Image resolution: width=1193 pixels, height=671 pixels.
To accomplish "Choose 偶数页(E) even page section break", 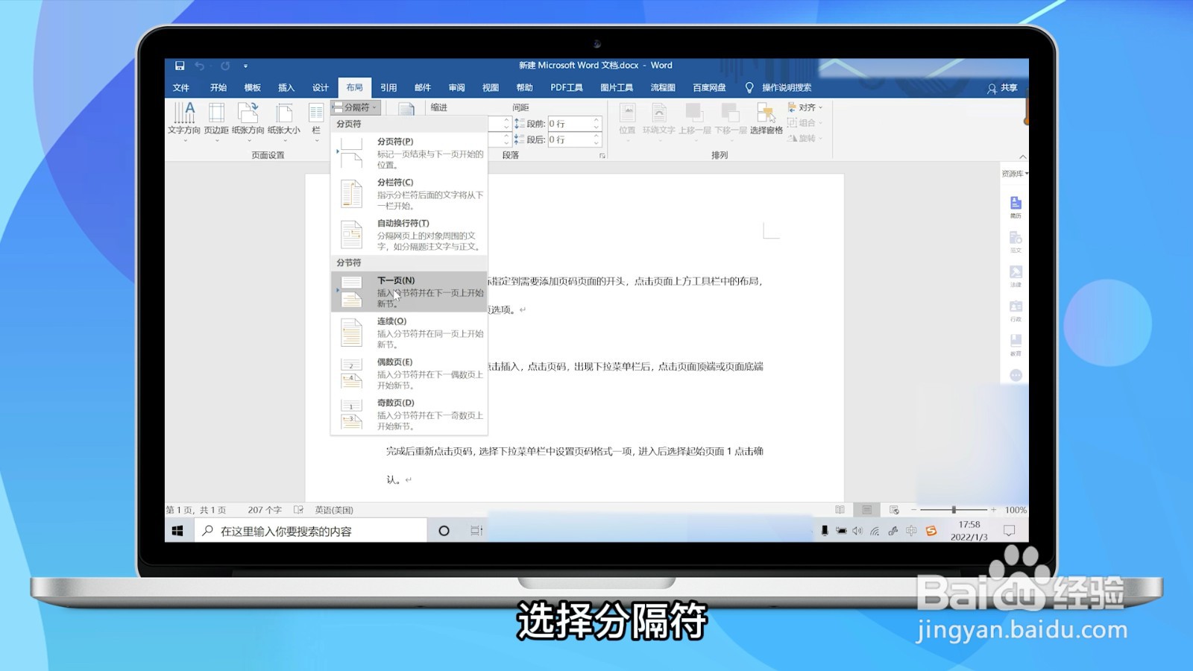I will pyautogui.click(x=409, y=373).
